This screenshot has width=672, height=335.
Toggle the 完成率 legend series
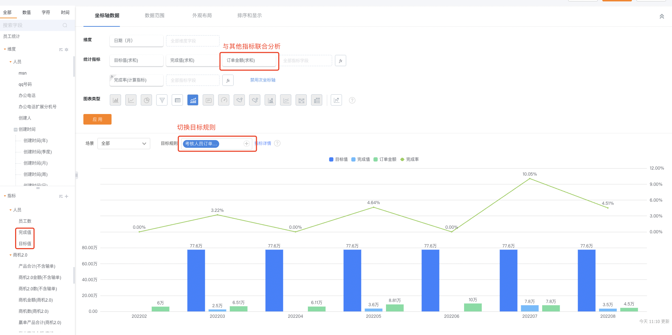click(x=410, y=159)
